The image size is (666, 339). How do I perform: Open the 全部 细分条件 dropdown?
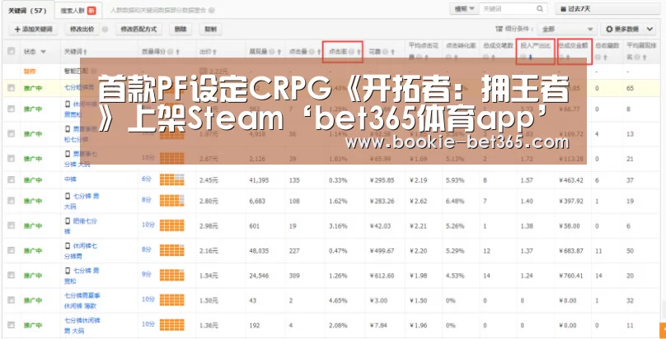(566, 30)
